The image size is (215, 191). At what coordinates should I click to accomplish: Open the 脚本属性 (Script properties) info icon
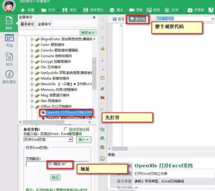[9, 74]
